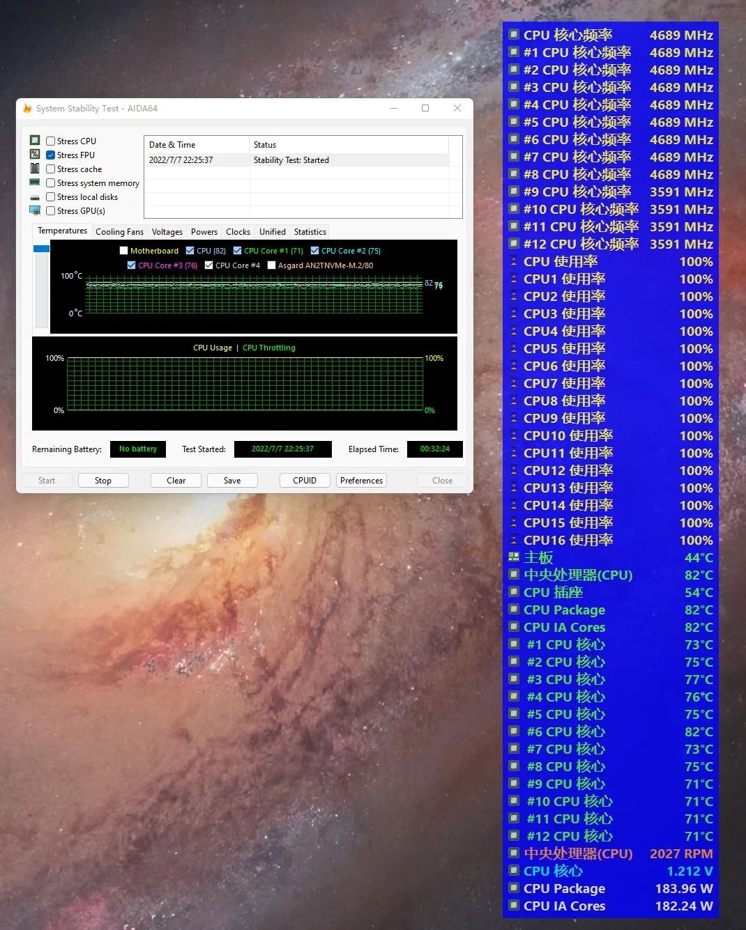Click the blue graph slider left of temperatures
The image size is (746, 930).
(41, 249)
